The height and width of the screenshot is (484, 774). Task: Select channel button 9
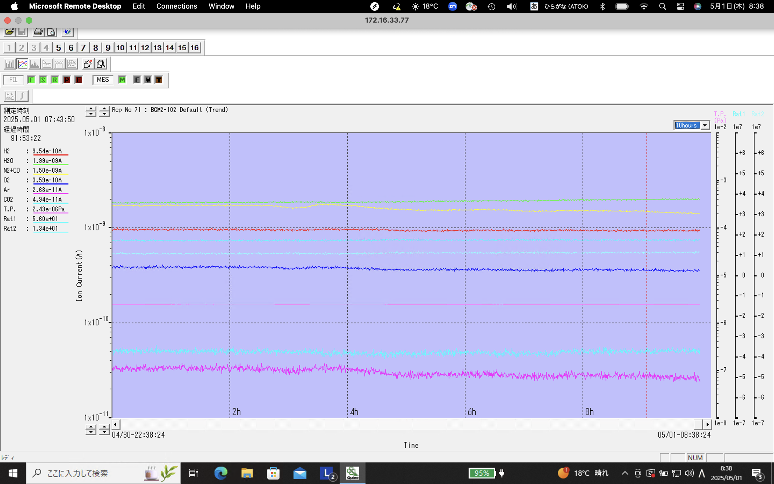click(108, 48)
